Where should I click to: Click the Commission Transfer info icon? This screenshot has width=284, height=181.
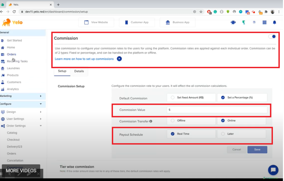[151, 121]
